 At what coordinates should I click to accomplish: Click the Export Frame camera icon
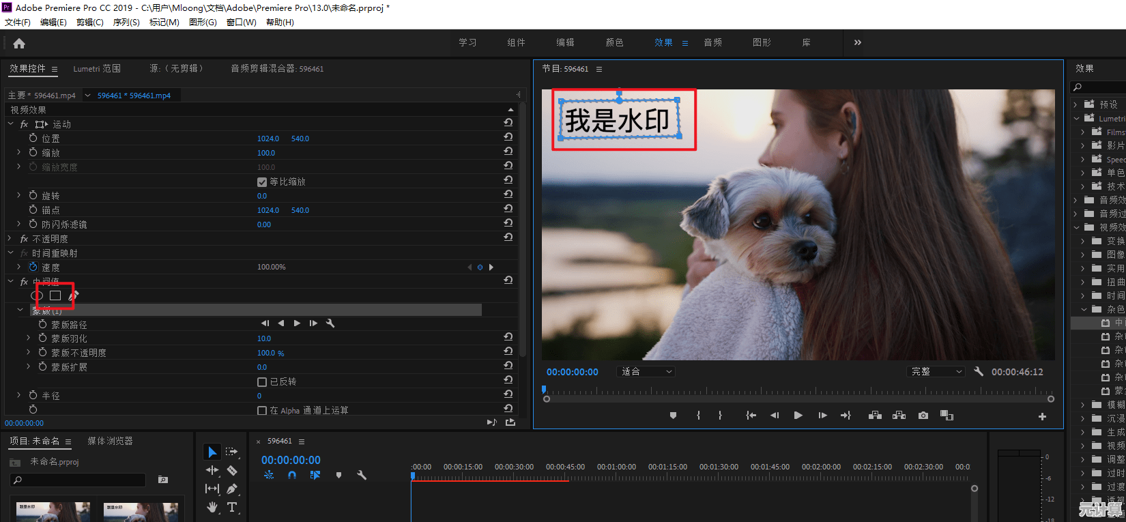pos(923,416)
